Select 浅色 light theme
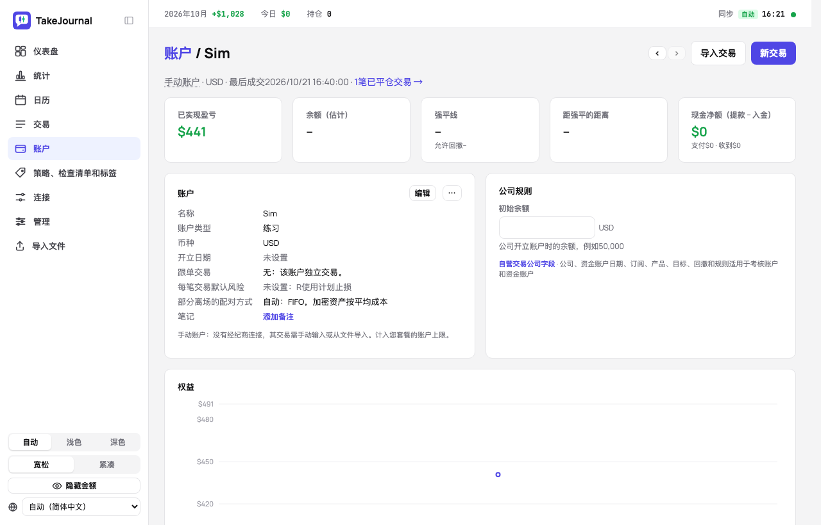Viewport: 821px width, 525px height. point(74,442)
